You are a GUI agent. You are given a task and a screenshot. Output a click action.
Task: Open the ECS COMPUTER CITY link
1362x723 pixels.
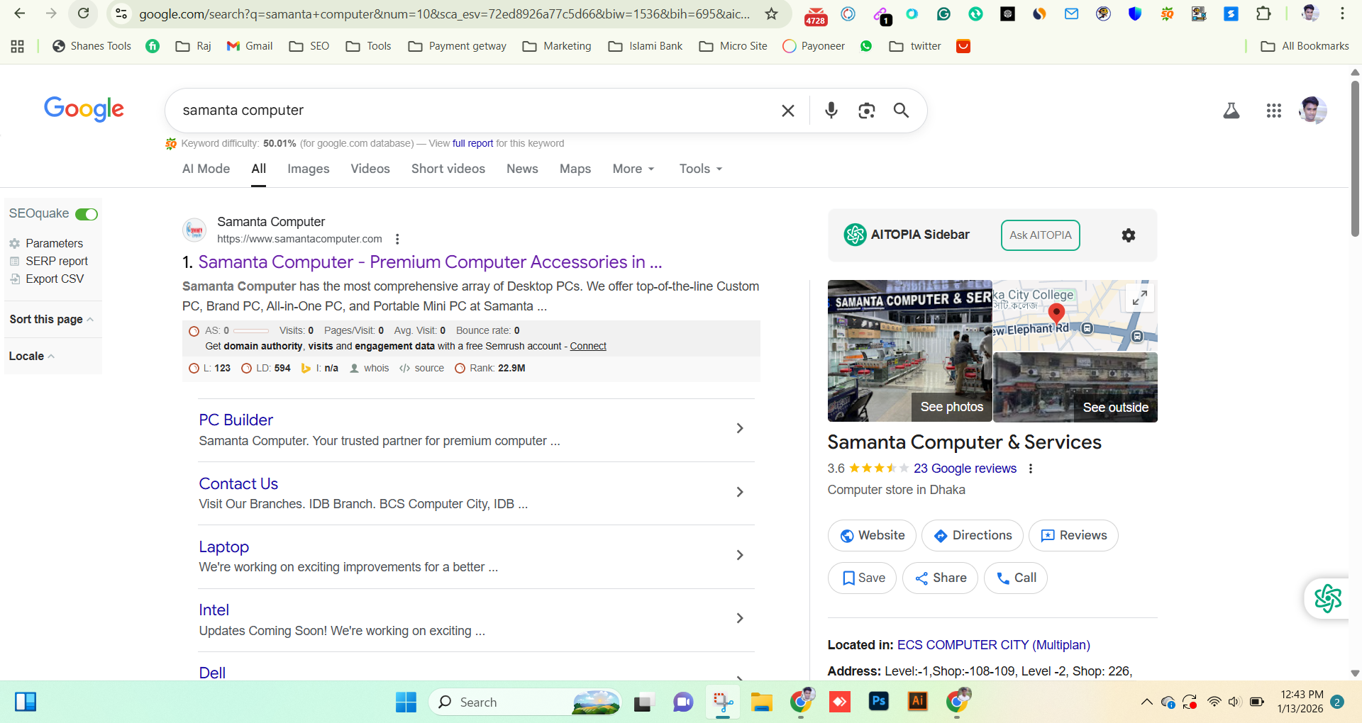[x=994, y=645]
